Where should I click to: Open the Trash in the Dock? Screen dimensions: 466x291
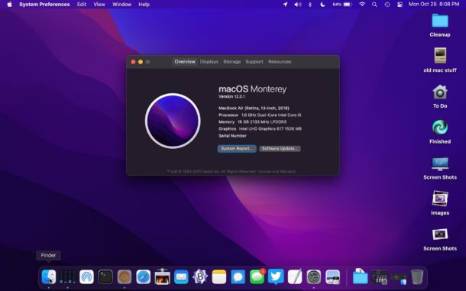click(417, 276)
